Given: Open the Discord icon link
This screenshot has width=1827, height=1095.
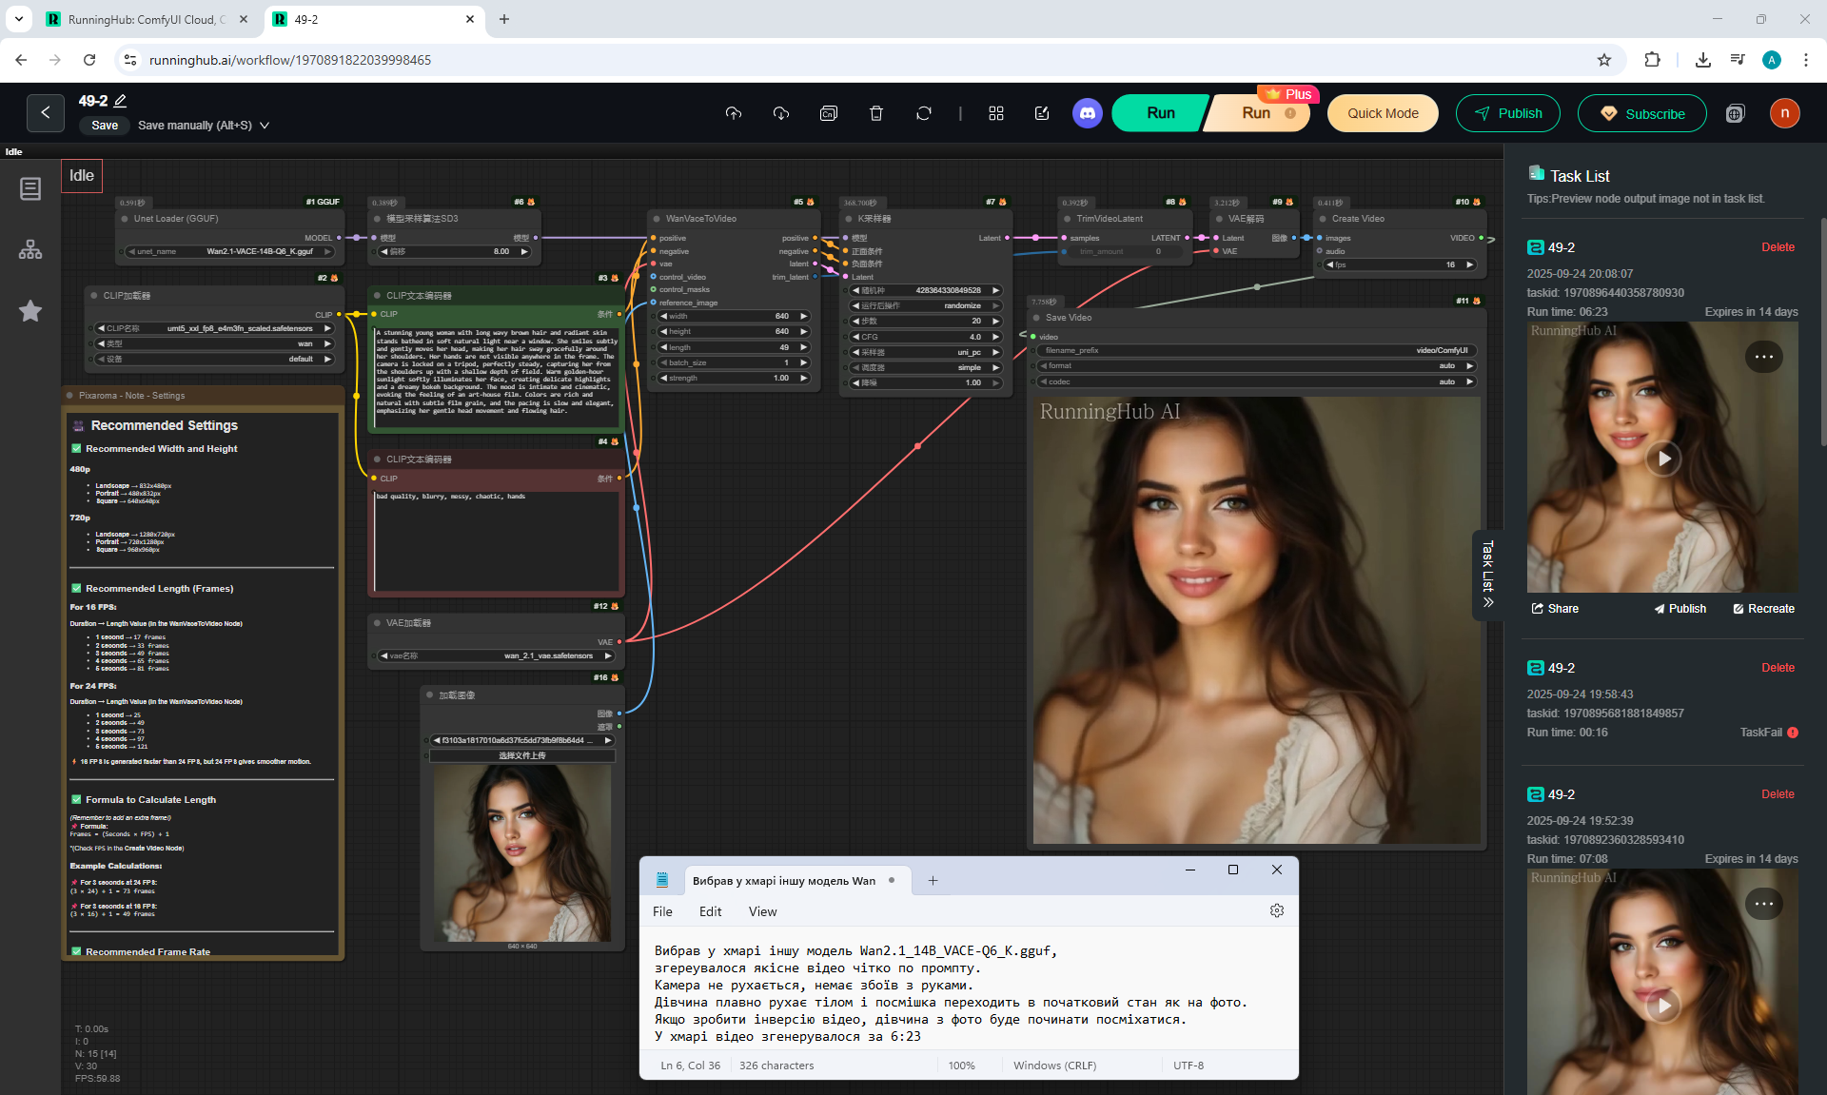Looking at the screenshot, I should click(x=1088, y=113).
